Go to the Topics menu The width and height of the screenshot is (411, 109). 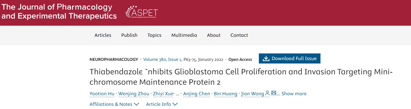pyautogui.click(x=154, y=35)
